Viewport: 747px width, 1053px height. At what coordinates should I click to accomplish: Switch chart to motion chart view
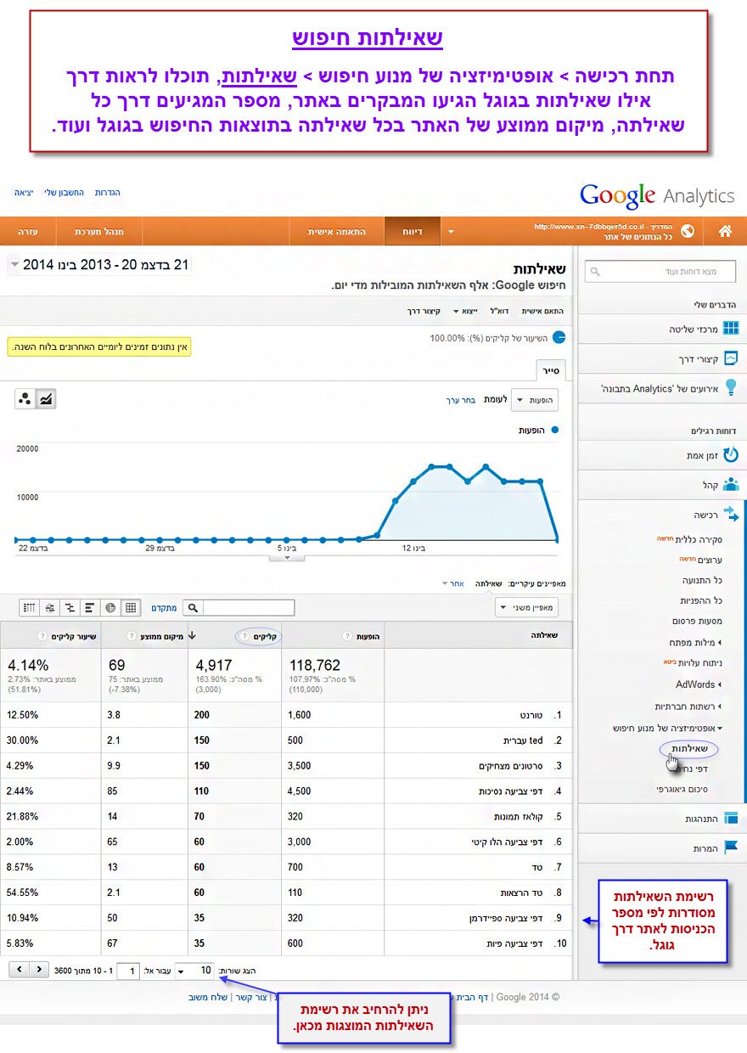(x=25, y=399)
